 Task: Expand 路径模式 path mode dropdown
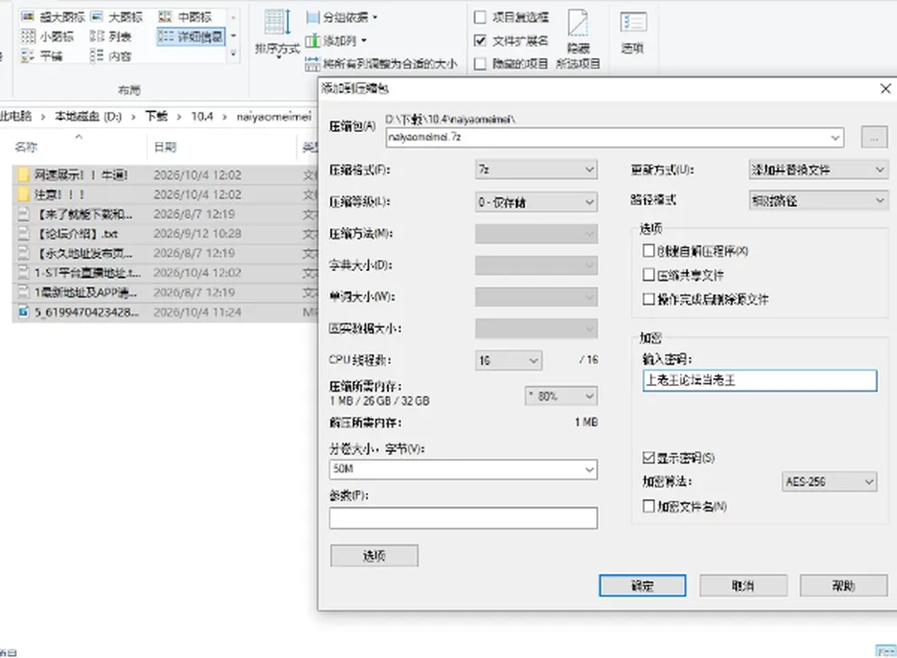click(x=819, y=200)
